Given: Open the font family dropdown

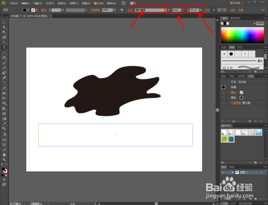Looking at the screenshot, I should click(x=168, y=10).
